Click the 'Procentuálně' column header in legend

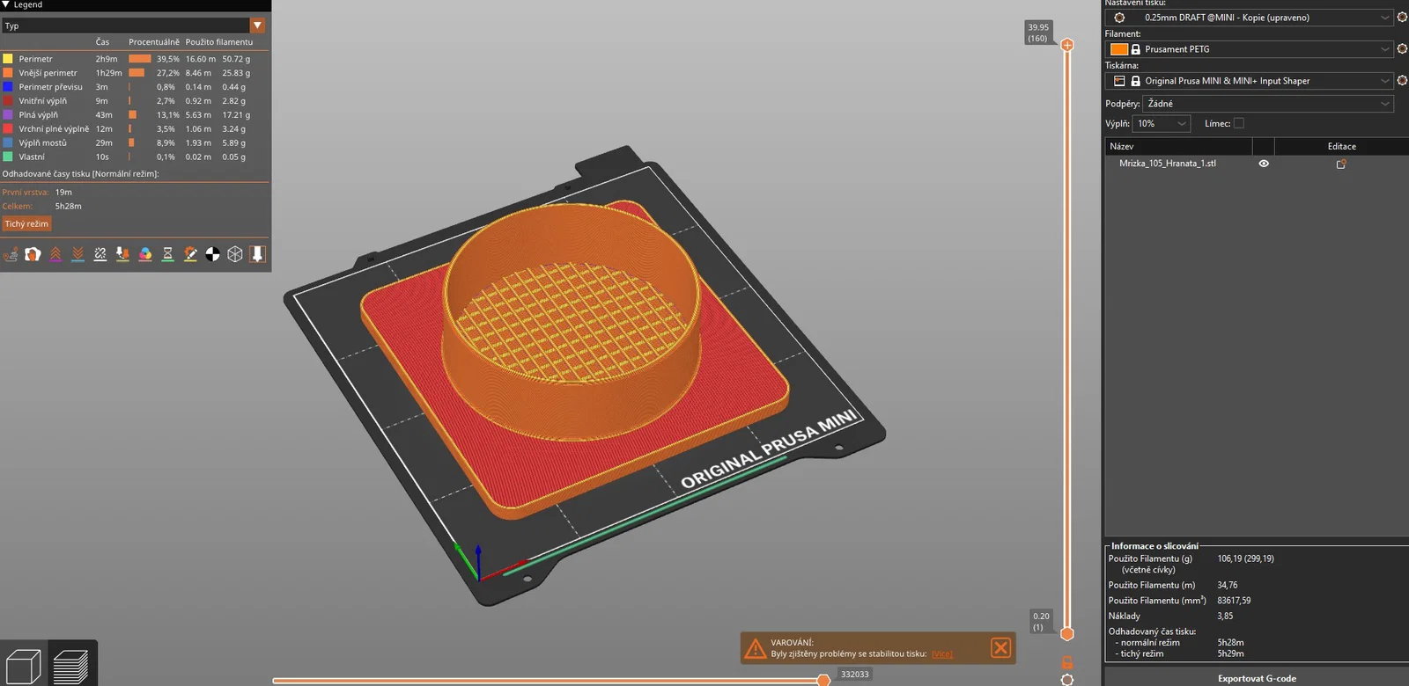click(154, 42)
